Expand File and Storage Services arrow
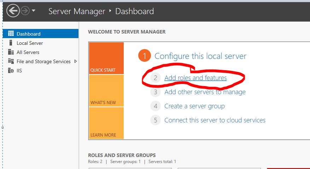Viewport: 310px width, 169px height. point(75,61)
